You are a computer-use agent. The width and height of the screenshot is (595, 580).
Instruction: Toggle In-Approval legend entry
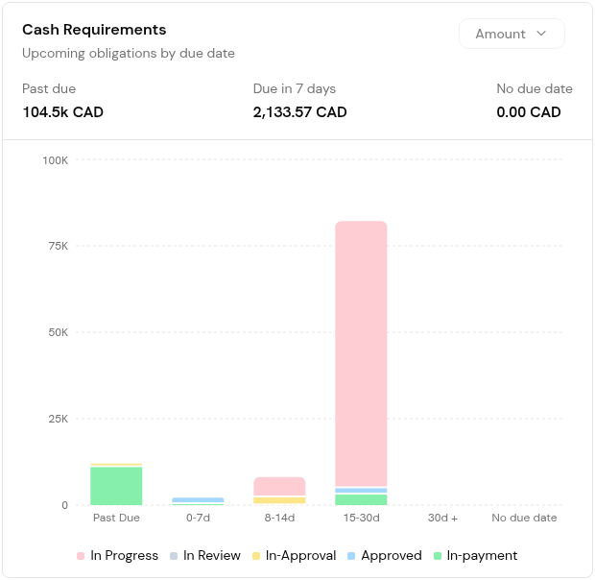pos(294,556)
